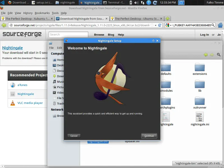Screen dimensions: 224x168
Task: Switch to The Perfect Desktop - Ubuntu Studio tab
Action: point(136,18)
